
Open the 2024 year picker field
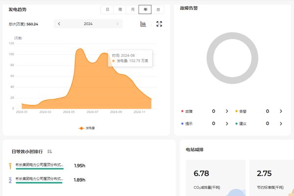(88, 24)
